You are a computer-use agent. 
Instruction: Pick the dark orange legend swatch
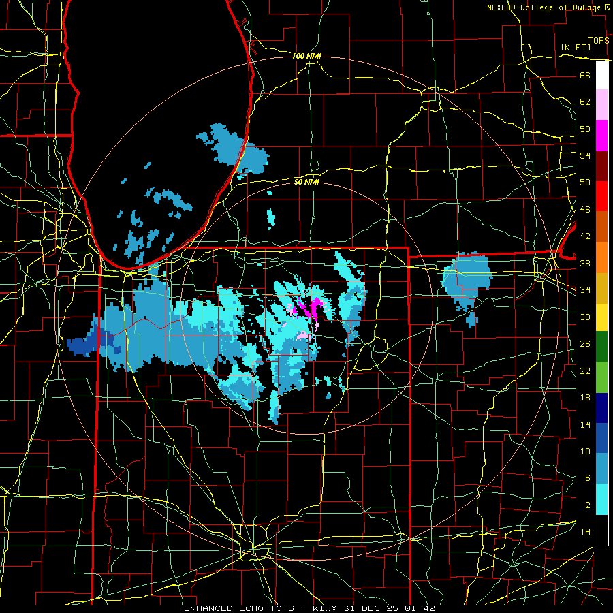pyautogui.click(x=601, y=227)
